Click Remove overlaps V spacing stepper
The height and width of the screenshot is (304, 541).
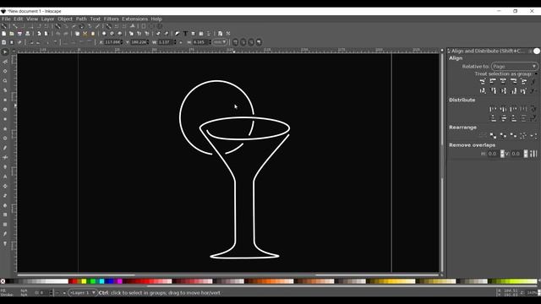coord(526,154)
